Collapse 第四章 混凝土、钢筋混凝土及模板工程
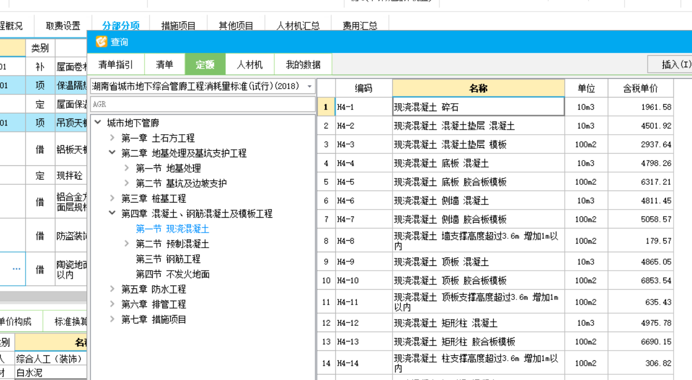Viewport: 692px width, 380px height. coord(112,214)
